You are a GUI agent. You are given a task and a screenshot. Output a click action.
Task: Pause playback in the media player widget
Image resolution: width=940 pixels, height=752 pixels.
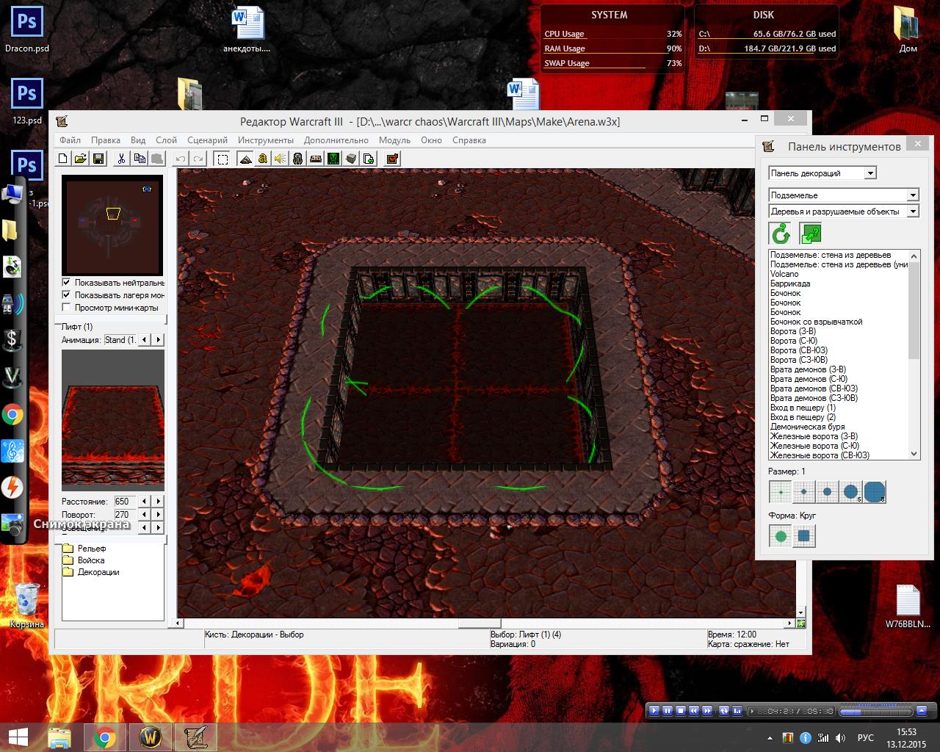coord(668,711)
